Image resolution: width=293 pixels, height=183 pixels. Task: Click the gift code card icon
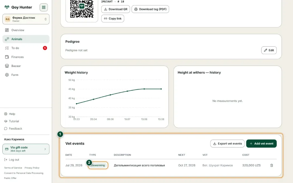pos(7,149)
